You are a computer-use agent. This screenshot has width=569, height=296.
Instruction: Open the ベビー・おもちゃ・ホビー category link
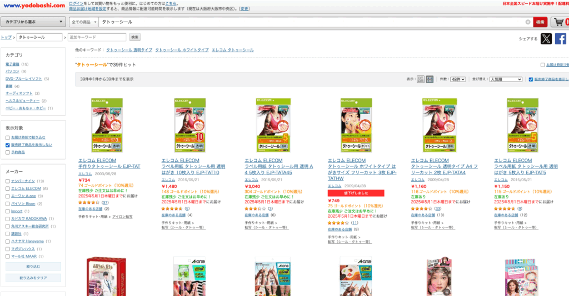[x=26, y=108]
